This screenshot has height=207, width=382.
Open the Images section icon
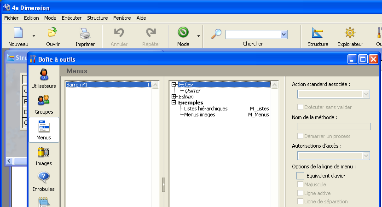pyautogui.click(x=44, y=152)
